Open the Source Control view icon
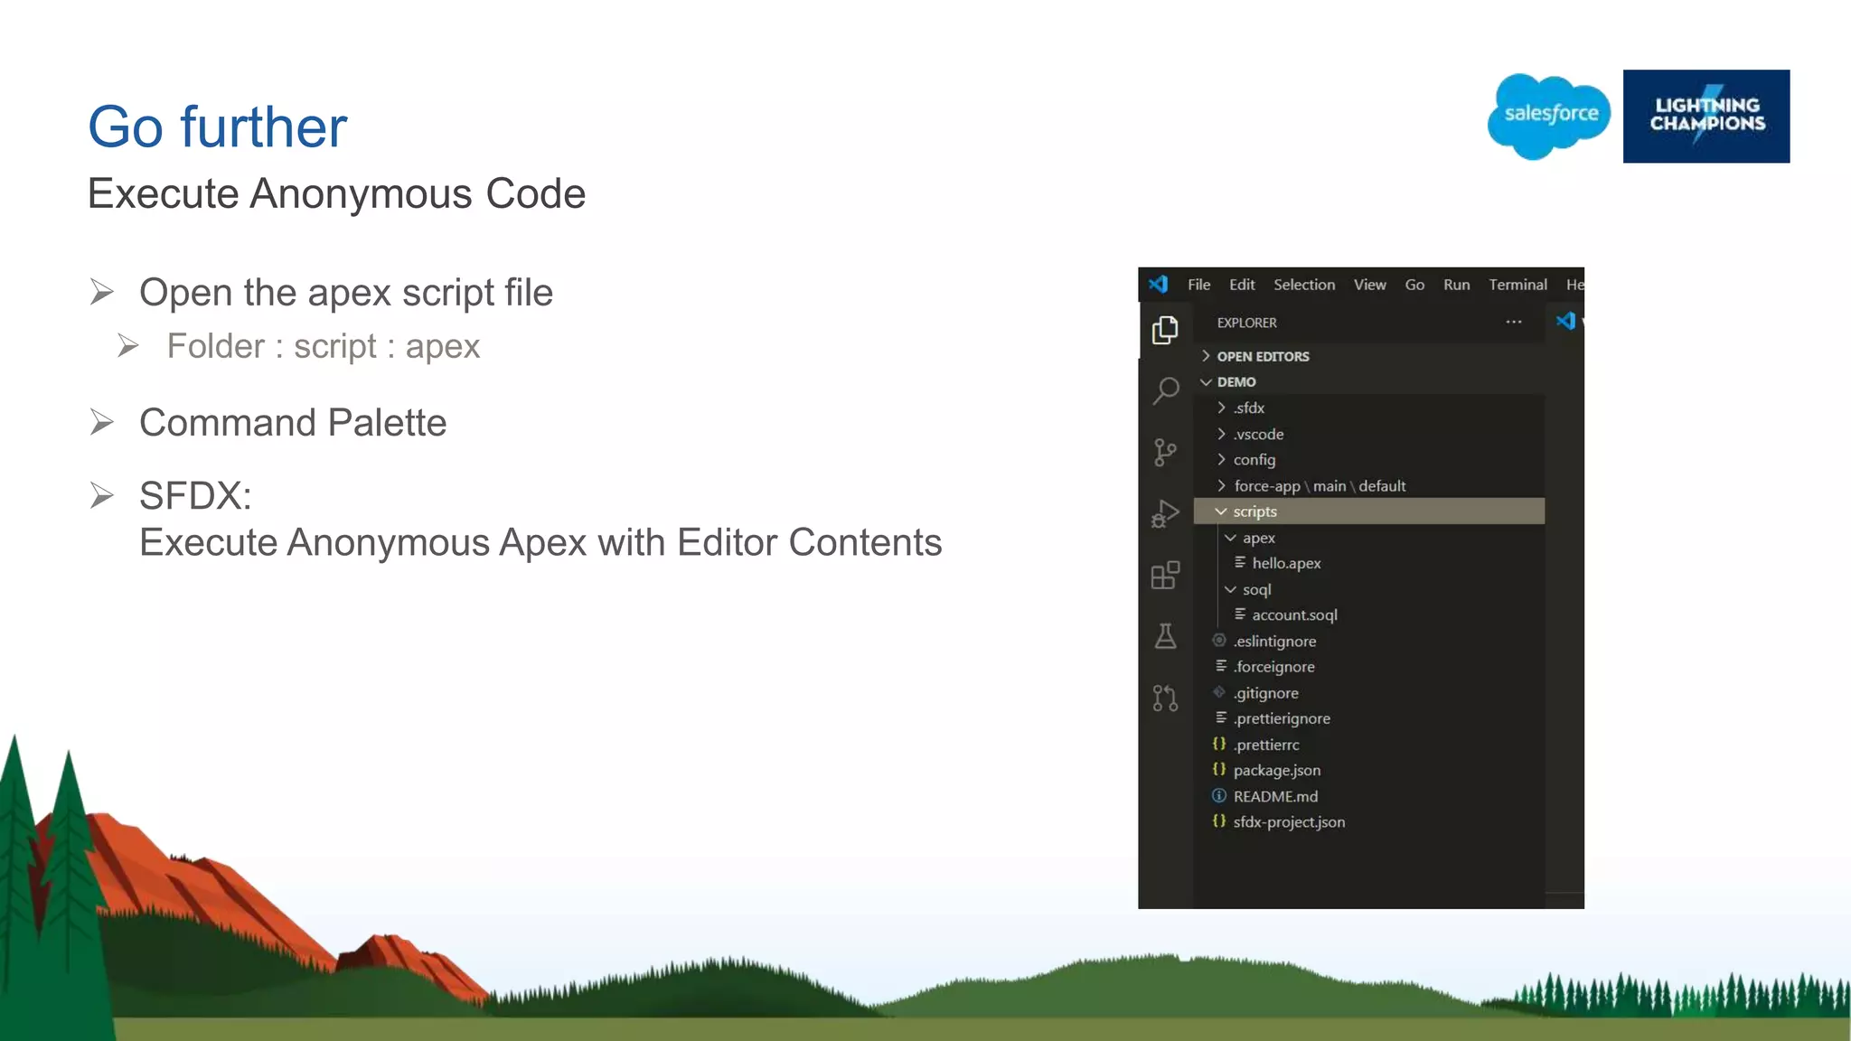Screen dimensions: 1851x1041 [1165, 452]
